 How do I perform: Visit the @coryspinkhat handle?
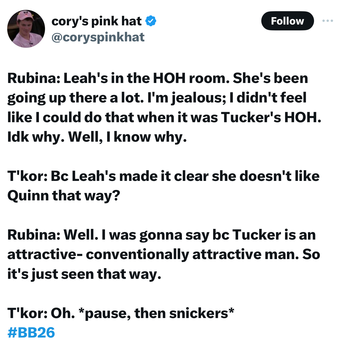click(98, 37)
